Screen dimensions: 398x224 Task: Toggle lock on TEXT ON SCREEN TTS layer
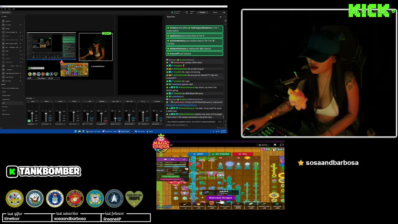pos(21,32)
